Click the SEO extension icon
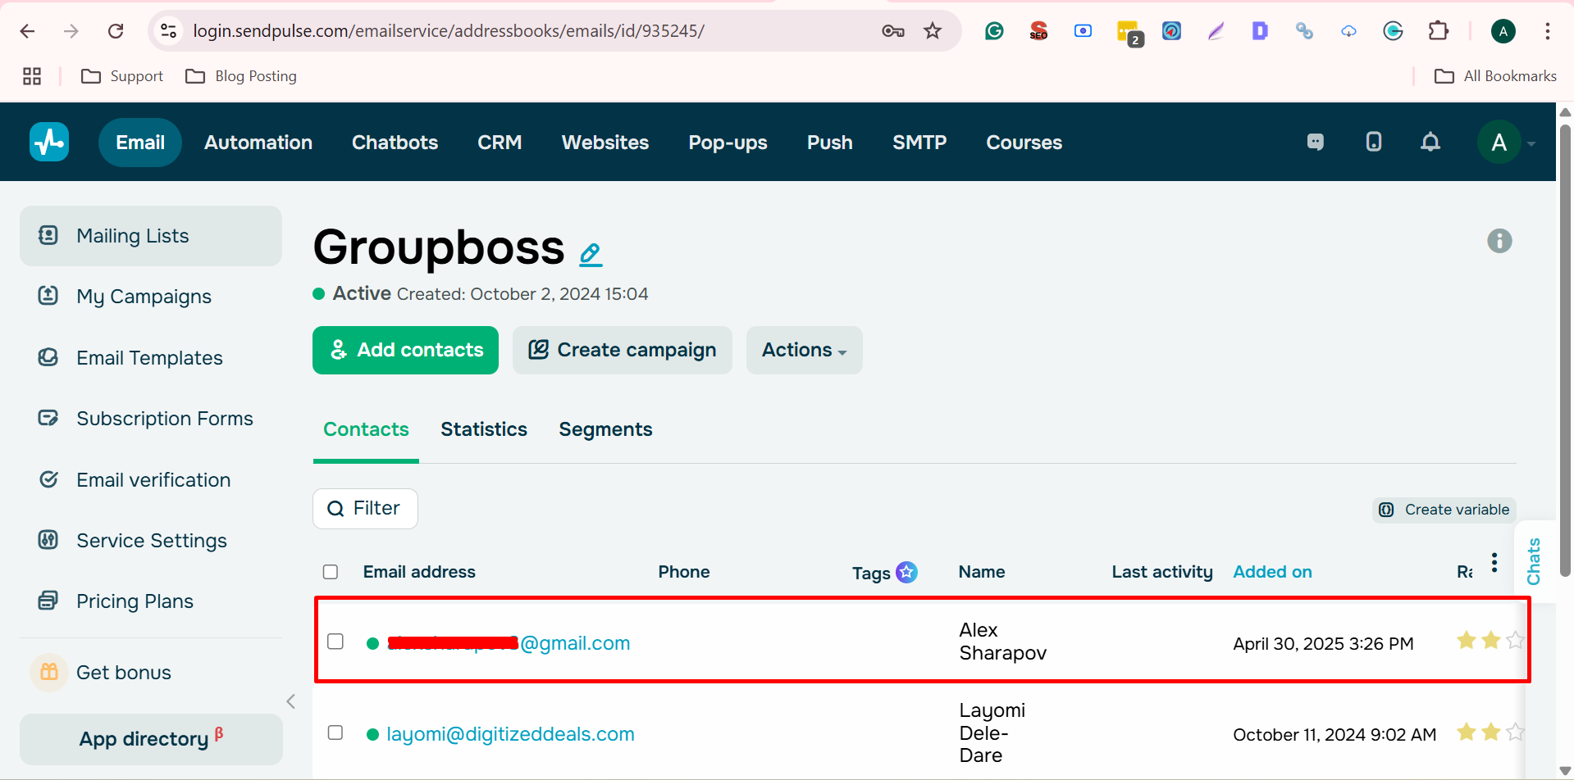Viewport: 1574px width, 780px height. [1038, 31]
